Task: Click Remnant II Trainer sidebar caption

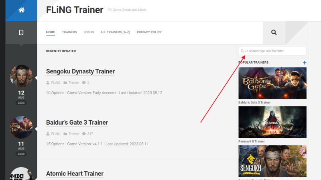Action: (x=252, y=142)
